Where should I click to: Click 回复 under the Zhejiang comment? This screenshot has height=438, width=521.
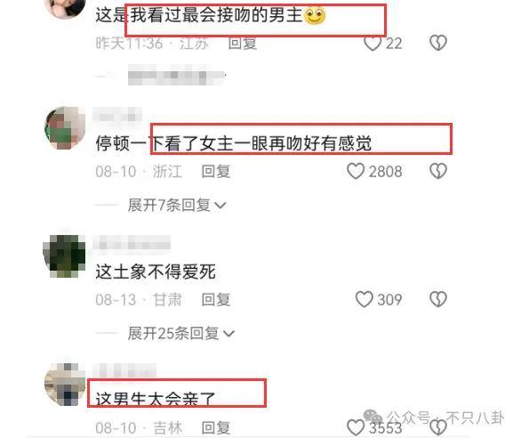(216, 172)
